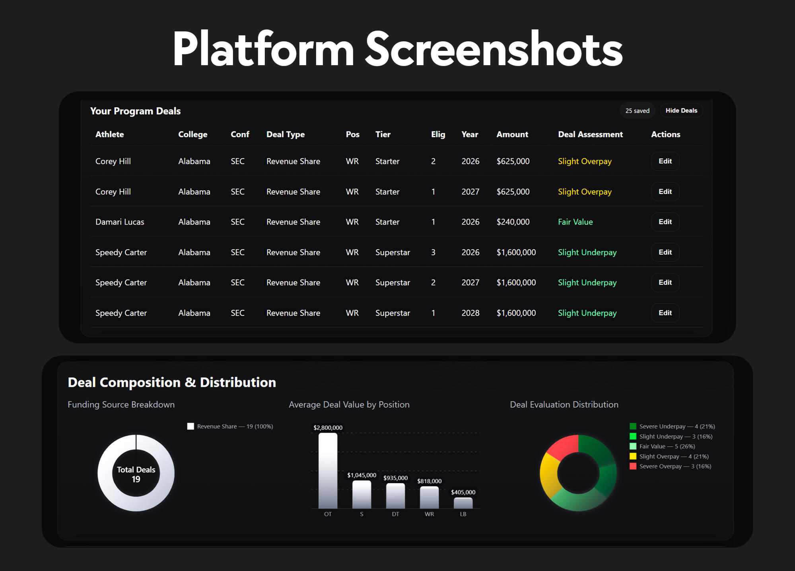This screenshot has width=795, height=571.
Task: Click the Deal Assessment column header
Action: point(590,134)
